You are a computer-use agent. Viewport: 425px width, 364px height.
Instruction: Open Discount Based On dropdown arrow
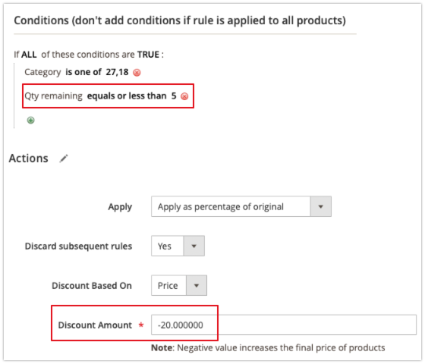pos(197,285)
